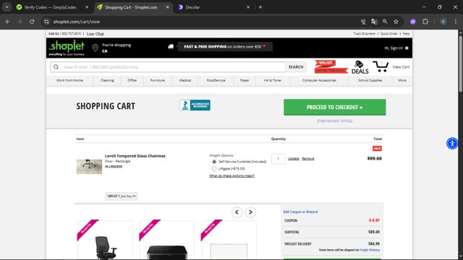Viewport: 463px width, 260px height.
Task: Open Track Shipment link
Action: click(x=364, y=34)
